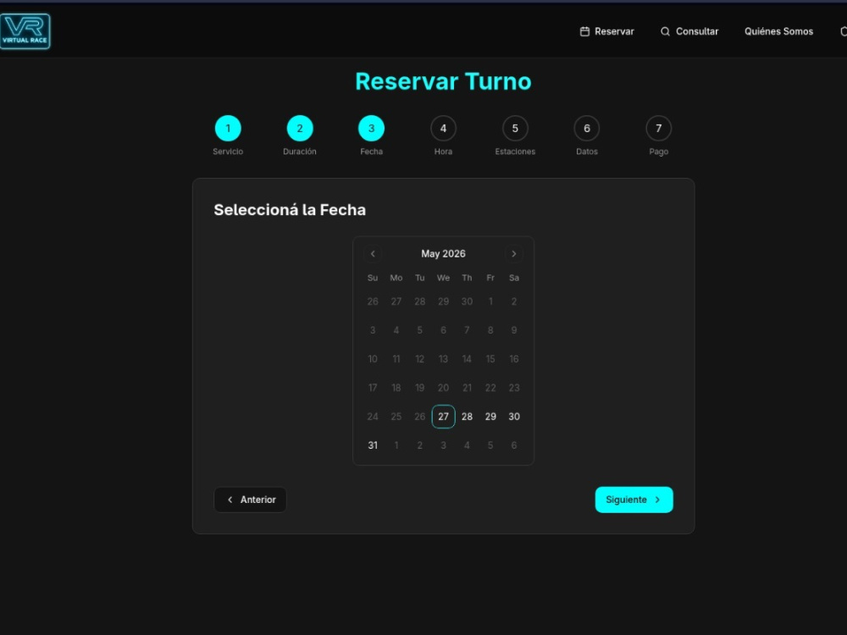Select step 3 Fecha circle
Screen dimensions: 847x635
372,129
